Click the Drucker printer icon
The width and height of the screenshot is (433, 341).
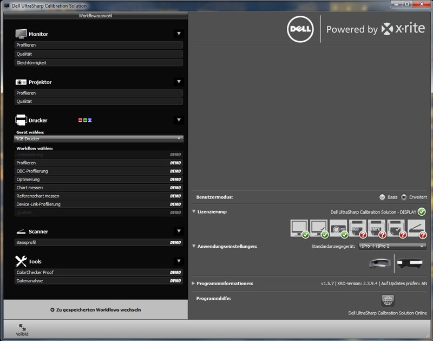coord(21,120)
